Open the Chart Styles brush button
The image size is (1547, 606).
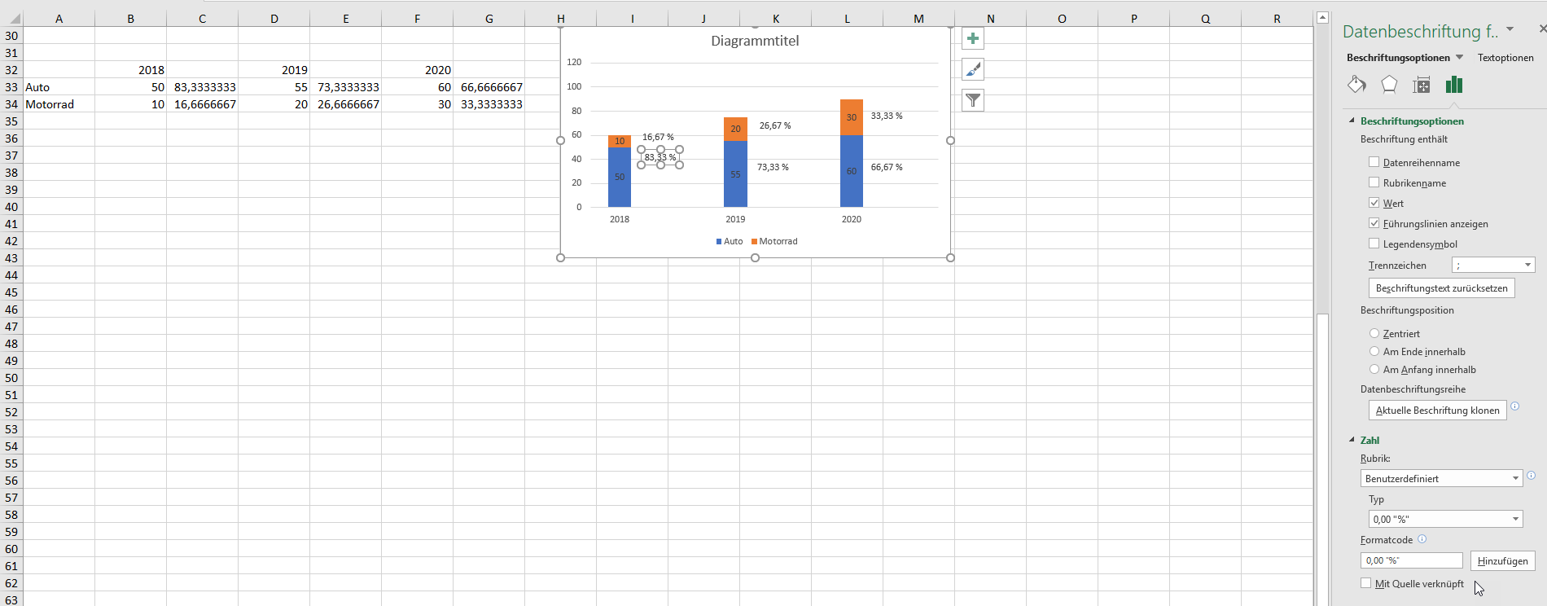click(973, 69)
